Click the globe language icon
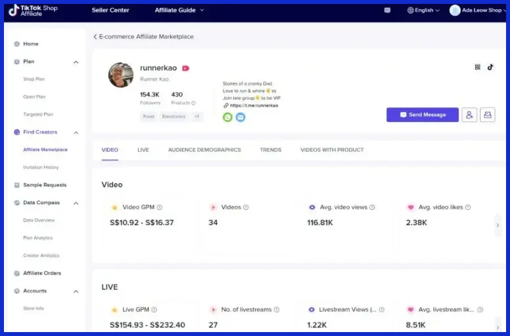This screenshot has height=336, width=510. (x=411, y=10)
